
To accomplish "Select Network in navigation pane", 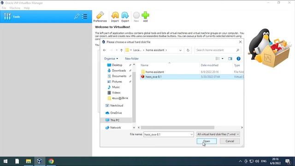I will (x=115, y=127).
